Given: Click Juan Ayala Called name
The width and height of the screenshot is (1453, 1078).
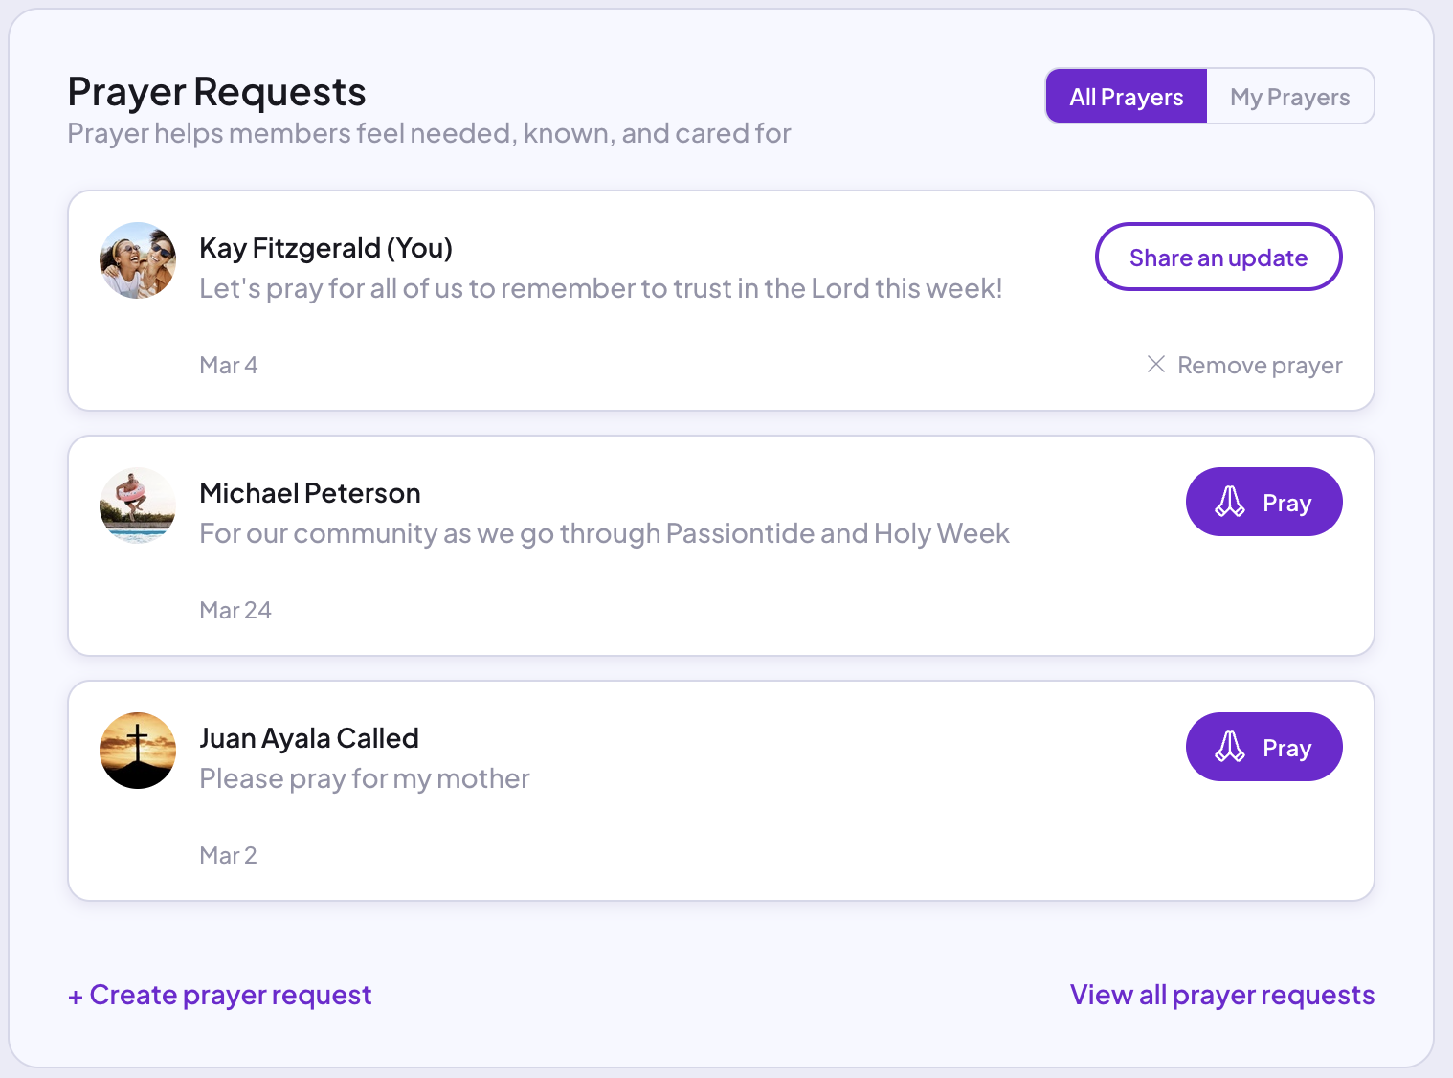Looking at the screenshot, I should (309, 738).
